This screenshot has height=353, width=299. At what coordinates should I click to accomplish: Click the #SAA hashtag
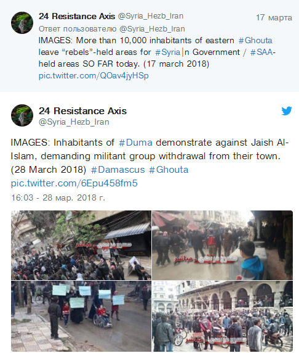pos(261,52)
